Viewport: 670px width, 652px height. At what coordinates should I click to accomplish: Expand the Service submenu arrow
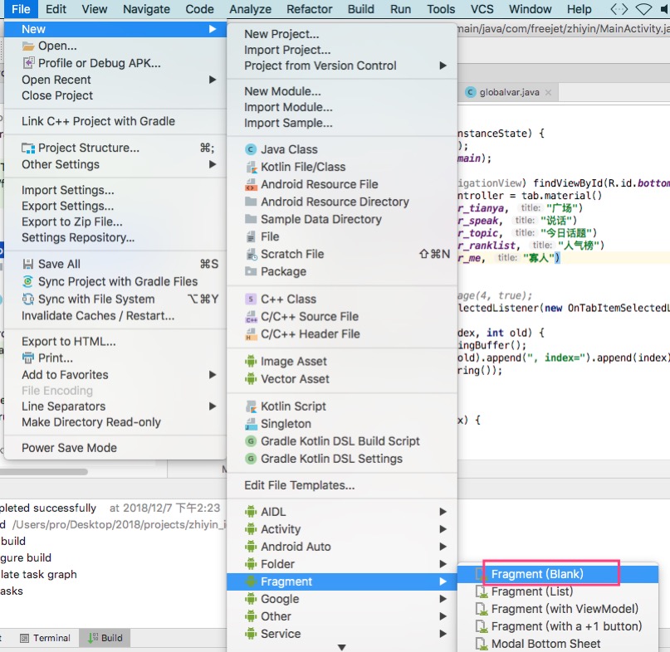coord(443,634)
